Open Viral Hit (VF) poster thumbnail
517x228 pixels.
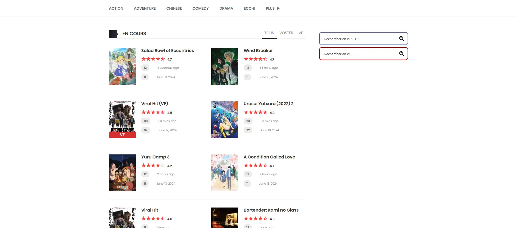[x=122, y=119]
